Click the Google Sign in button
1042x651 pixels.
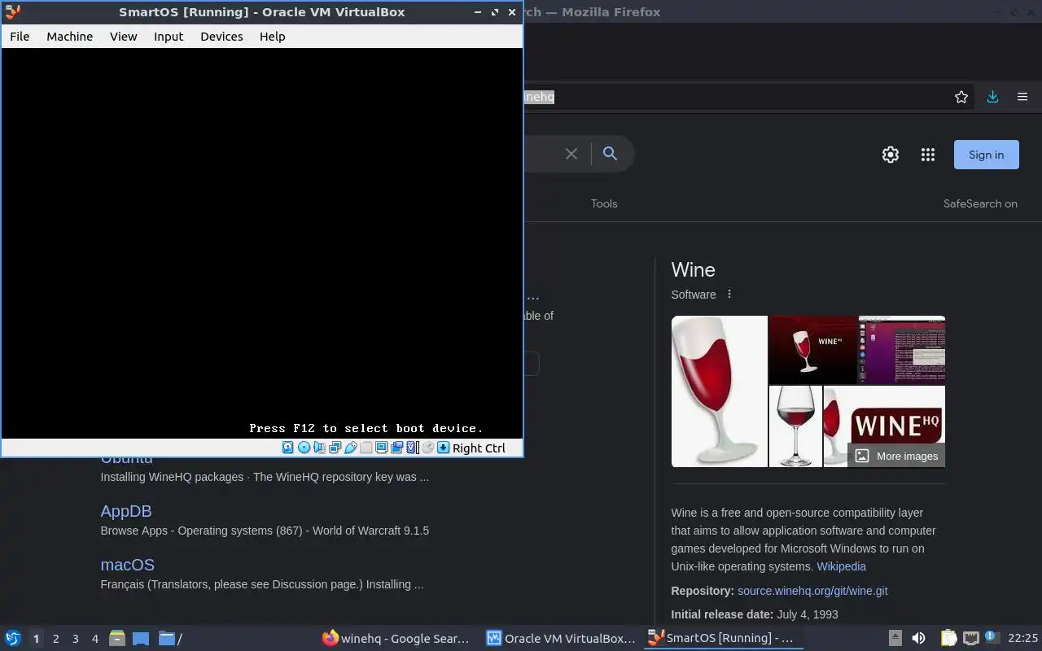[986, 155]
